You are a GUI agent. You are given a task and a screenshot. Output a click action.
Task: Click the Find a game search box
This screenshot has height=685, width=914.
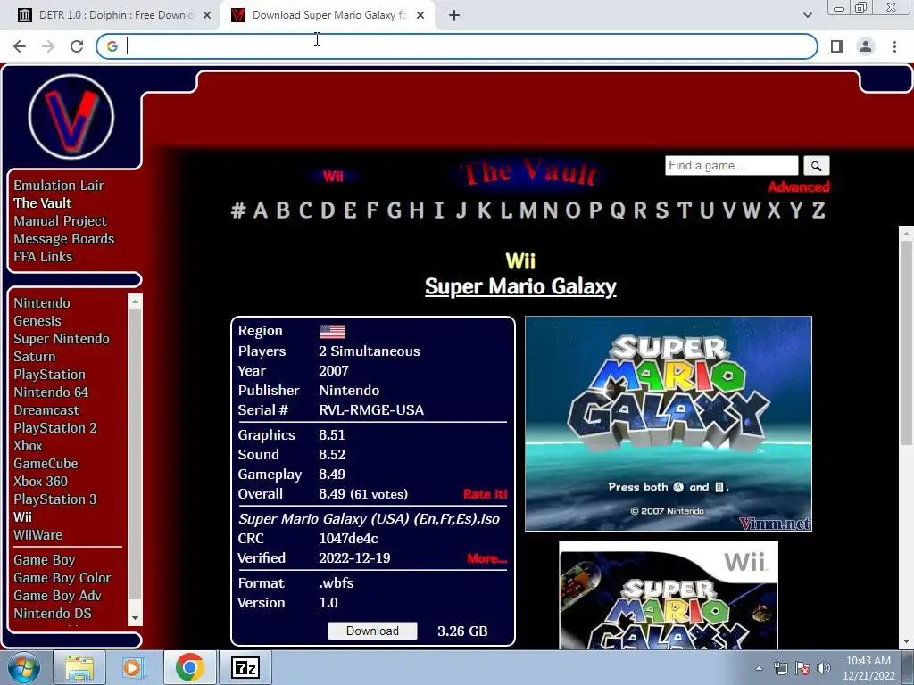click(732, 165)
